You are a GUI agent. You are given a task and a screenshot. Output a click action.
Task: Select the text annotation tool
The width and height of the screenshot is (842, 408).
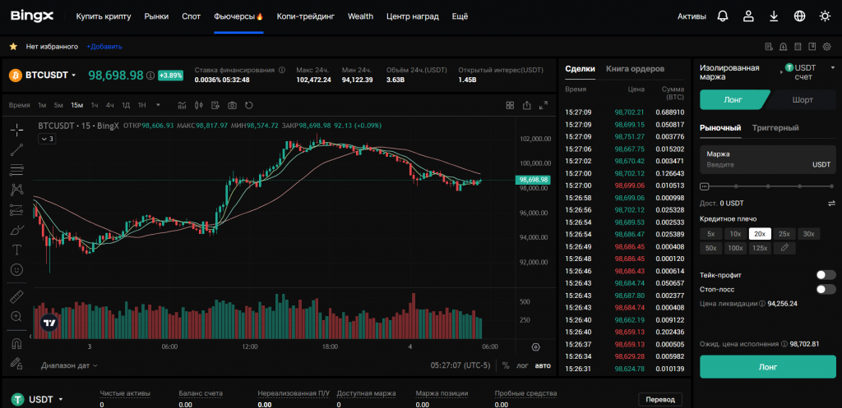[16, 250]
